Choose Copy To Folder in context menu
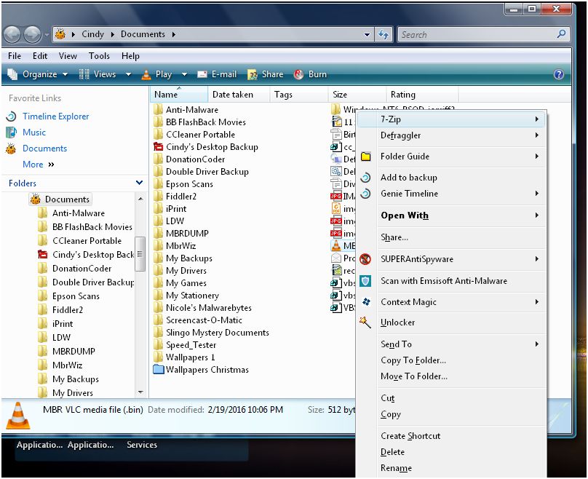The image size is (588, 479). 451,360
